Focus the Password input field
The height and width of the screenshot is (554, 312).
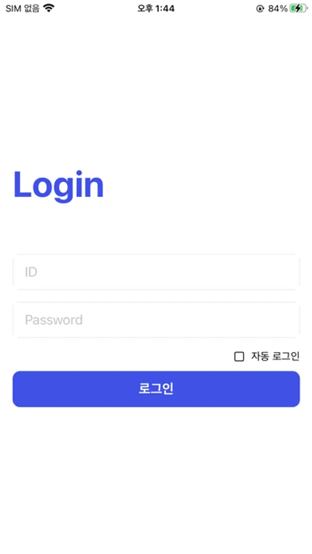pos(156,319)
